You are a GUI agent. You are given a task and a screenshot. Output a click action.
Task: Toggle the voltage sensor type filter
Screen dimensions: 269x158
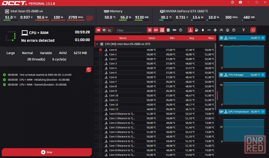pos(209,30)
